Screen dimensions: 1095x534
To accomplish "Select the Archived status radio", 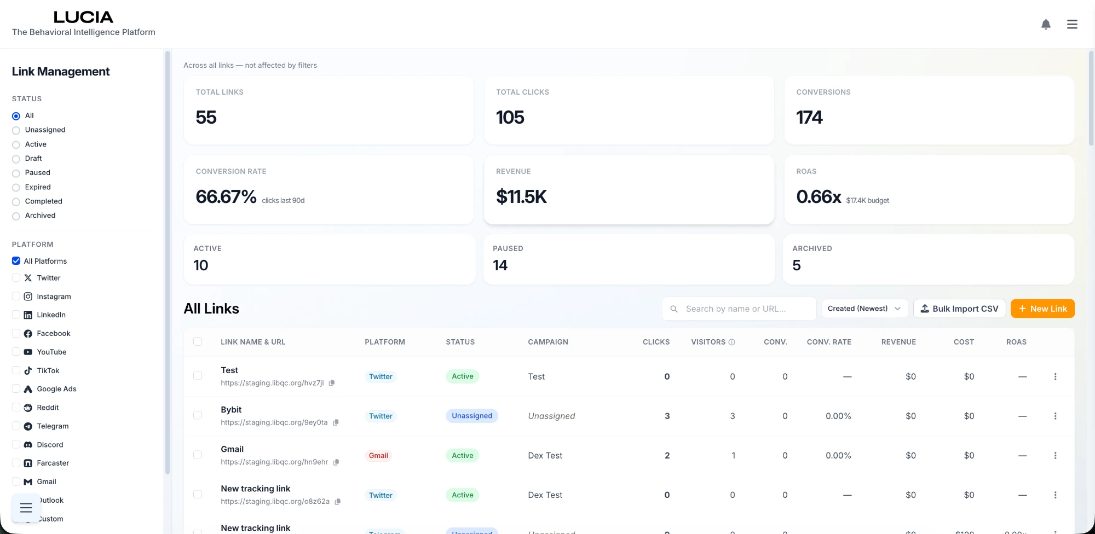I will tap(16, 216).
